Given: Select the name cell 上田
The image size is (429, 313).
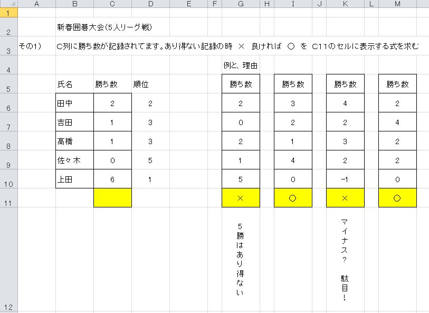Looking at the screenshot, I should 75,179.
